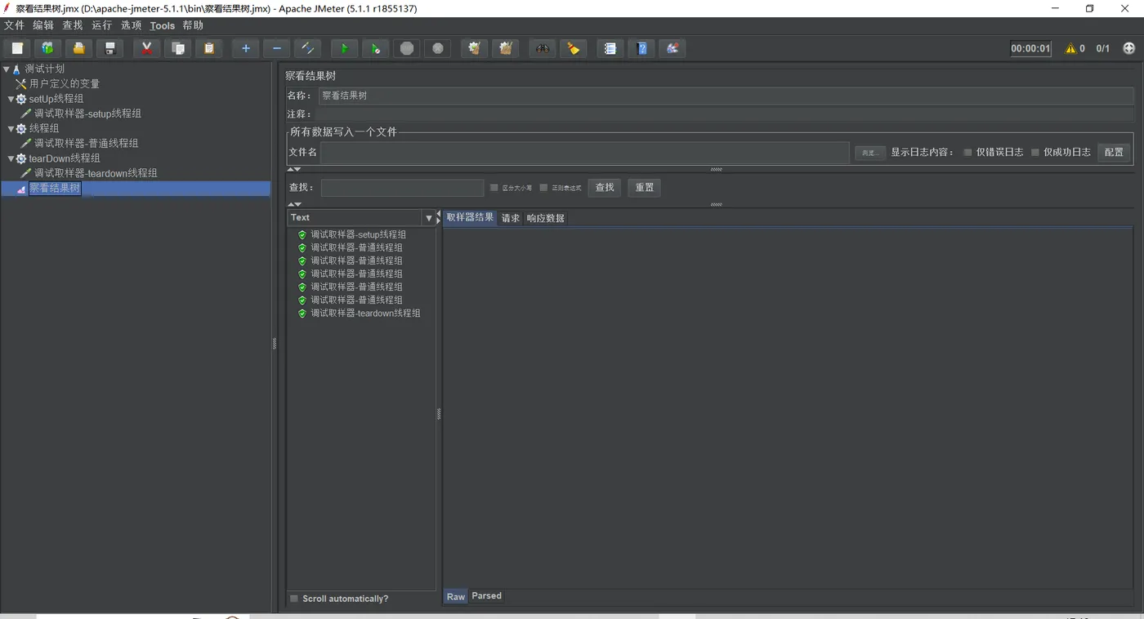1144x619 pixels.
Task: Open the Function Helper dialog icon
Action: coord(610,48)
